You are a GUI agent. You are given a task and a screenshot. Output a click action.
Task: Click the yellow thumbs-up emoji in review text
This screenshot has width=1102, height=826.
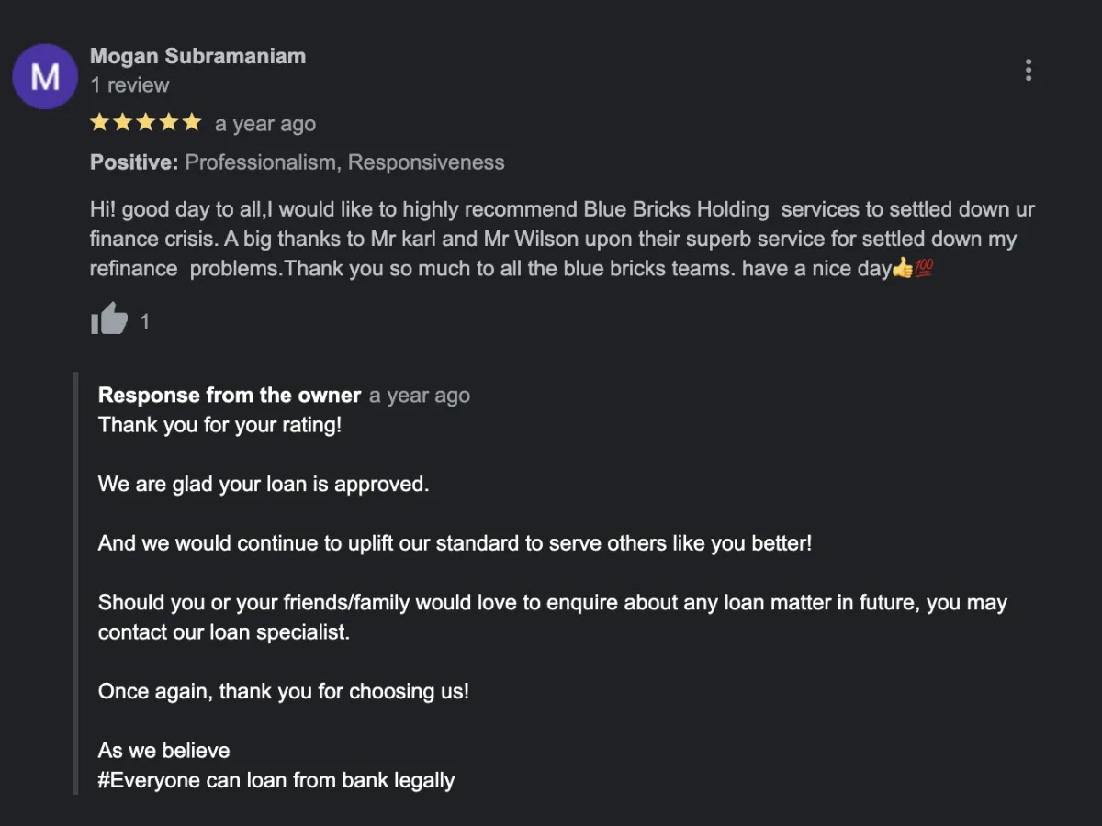tap(902, 270)
